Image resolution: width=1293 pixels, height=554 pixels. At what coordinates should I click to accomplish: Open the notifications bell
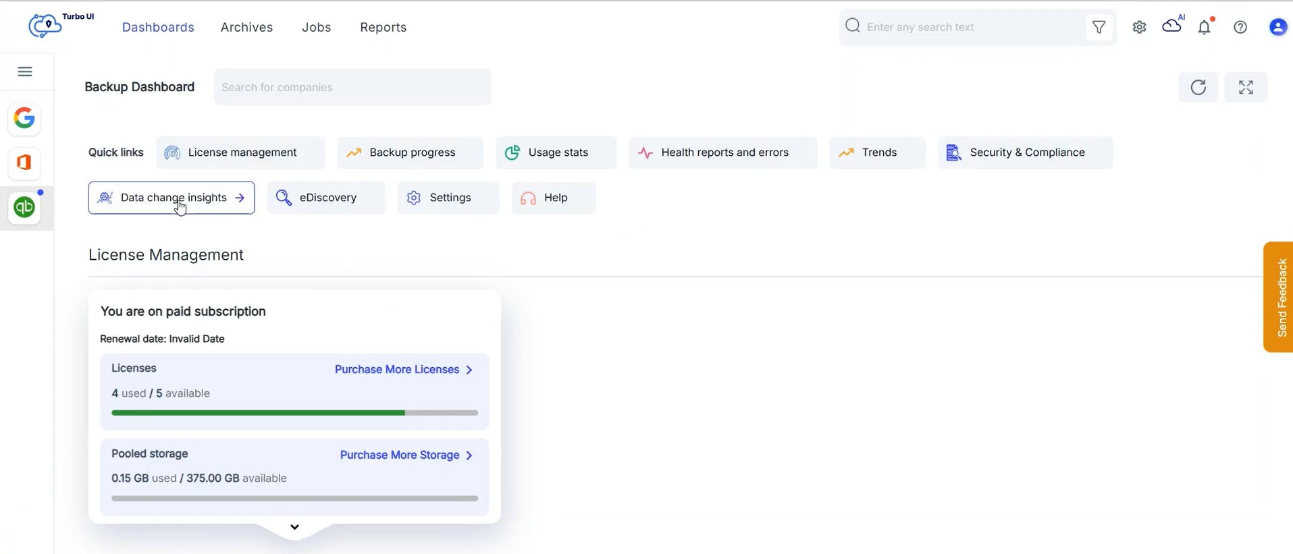1205,28
